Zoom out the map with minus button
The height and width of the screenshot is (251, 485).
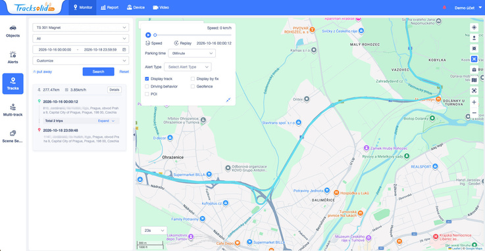(x=474, y=113)
